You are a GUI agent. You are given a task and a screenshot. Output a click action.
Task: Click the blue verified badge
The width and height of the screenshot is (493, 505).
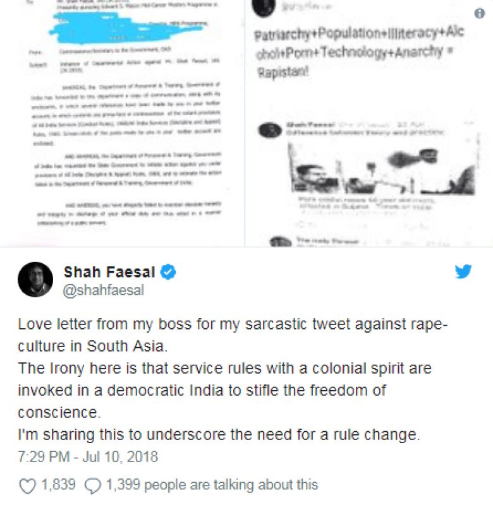coord(168,272)
